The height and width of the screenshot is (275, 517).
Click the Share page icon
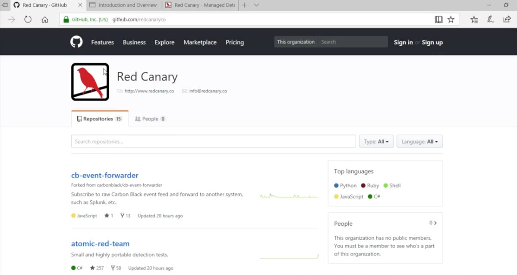click(507, 19)
